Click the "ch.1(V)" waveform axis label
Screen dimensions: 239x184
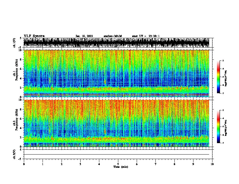point(14,43)
